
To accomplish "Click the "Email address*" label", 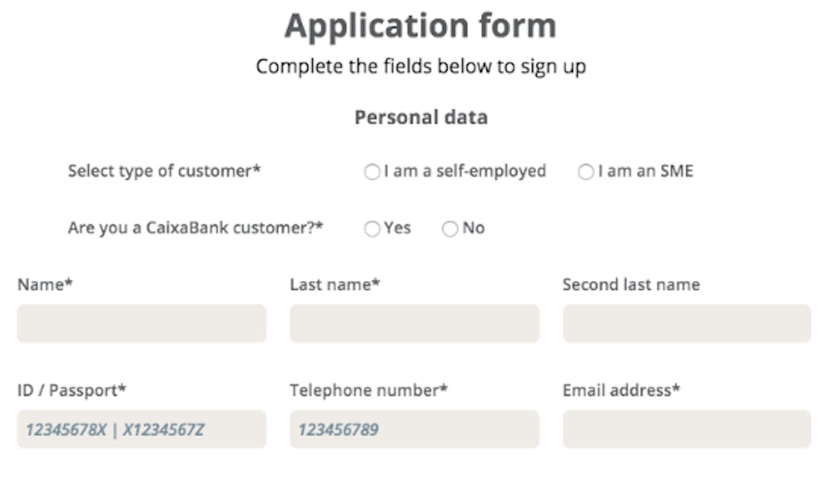I will (621, 390).
